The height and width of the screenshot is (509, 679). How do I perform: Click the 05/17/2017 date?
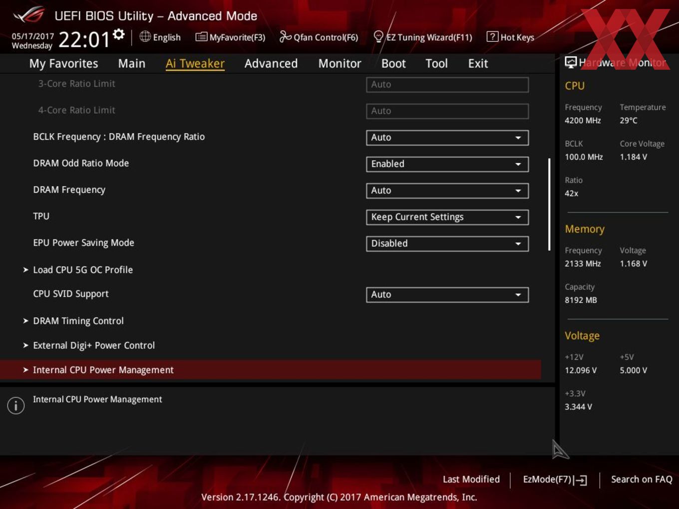[33, 36]
